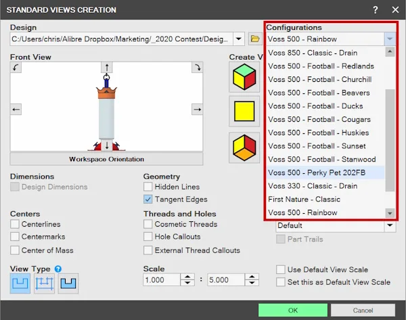
Task: Toggle the Design Dimensions checkbox
Action: (x=15, y=187)
